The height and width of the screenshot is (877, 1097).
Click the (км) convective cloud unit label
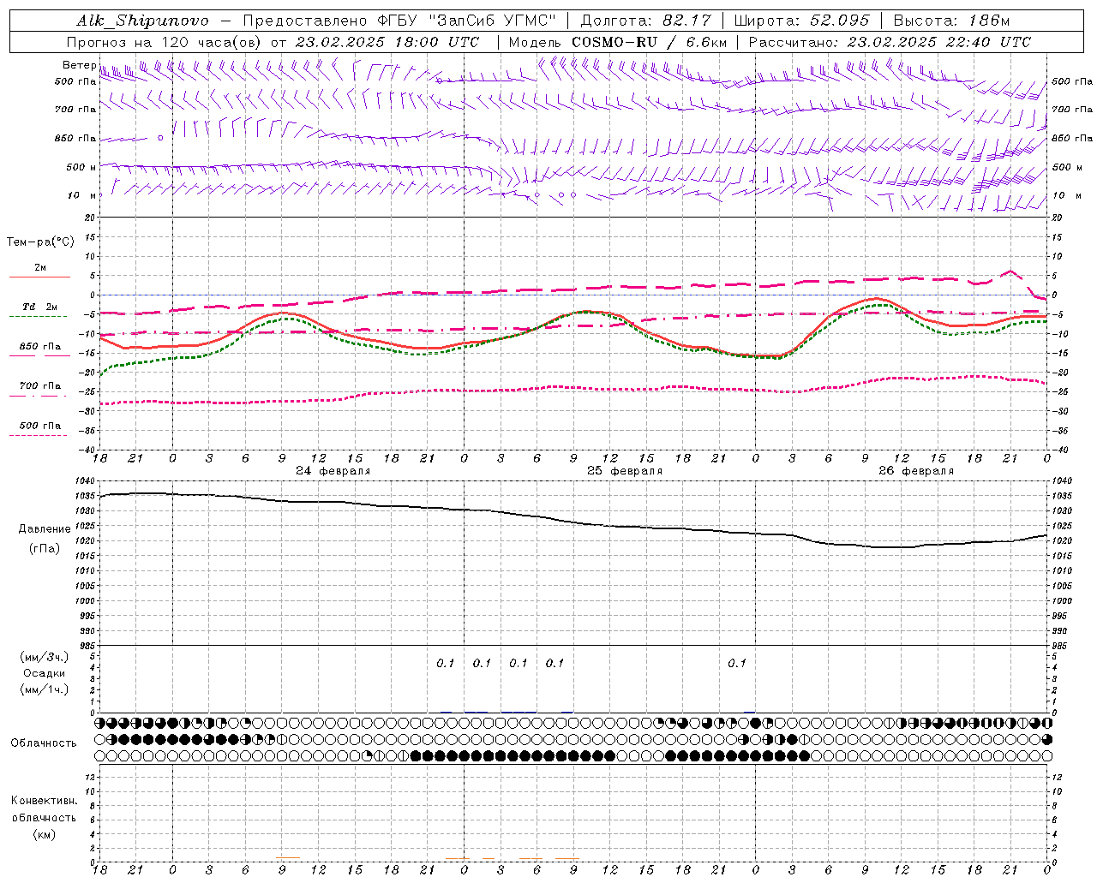click(45, 834)
